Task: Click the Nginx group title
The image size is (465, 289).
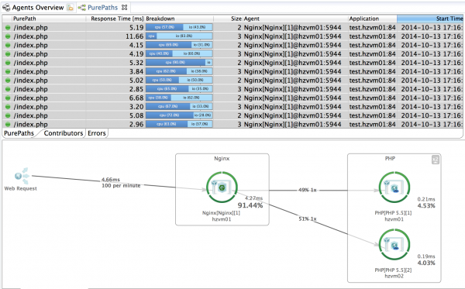Action: 222,159
